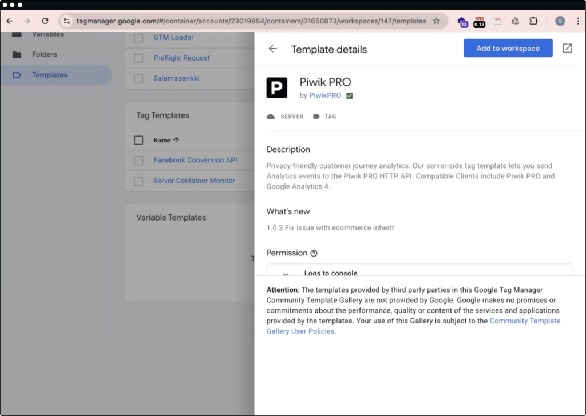
Task: Toggle select-all checkbox in Tag Templates
Action: click(138, 140)
